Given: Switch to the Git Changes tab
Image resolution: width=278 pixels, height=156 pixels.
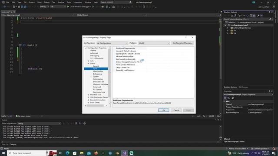Looking at the screenshot, I should 243,87.
